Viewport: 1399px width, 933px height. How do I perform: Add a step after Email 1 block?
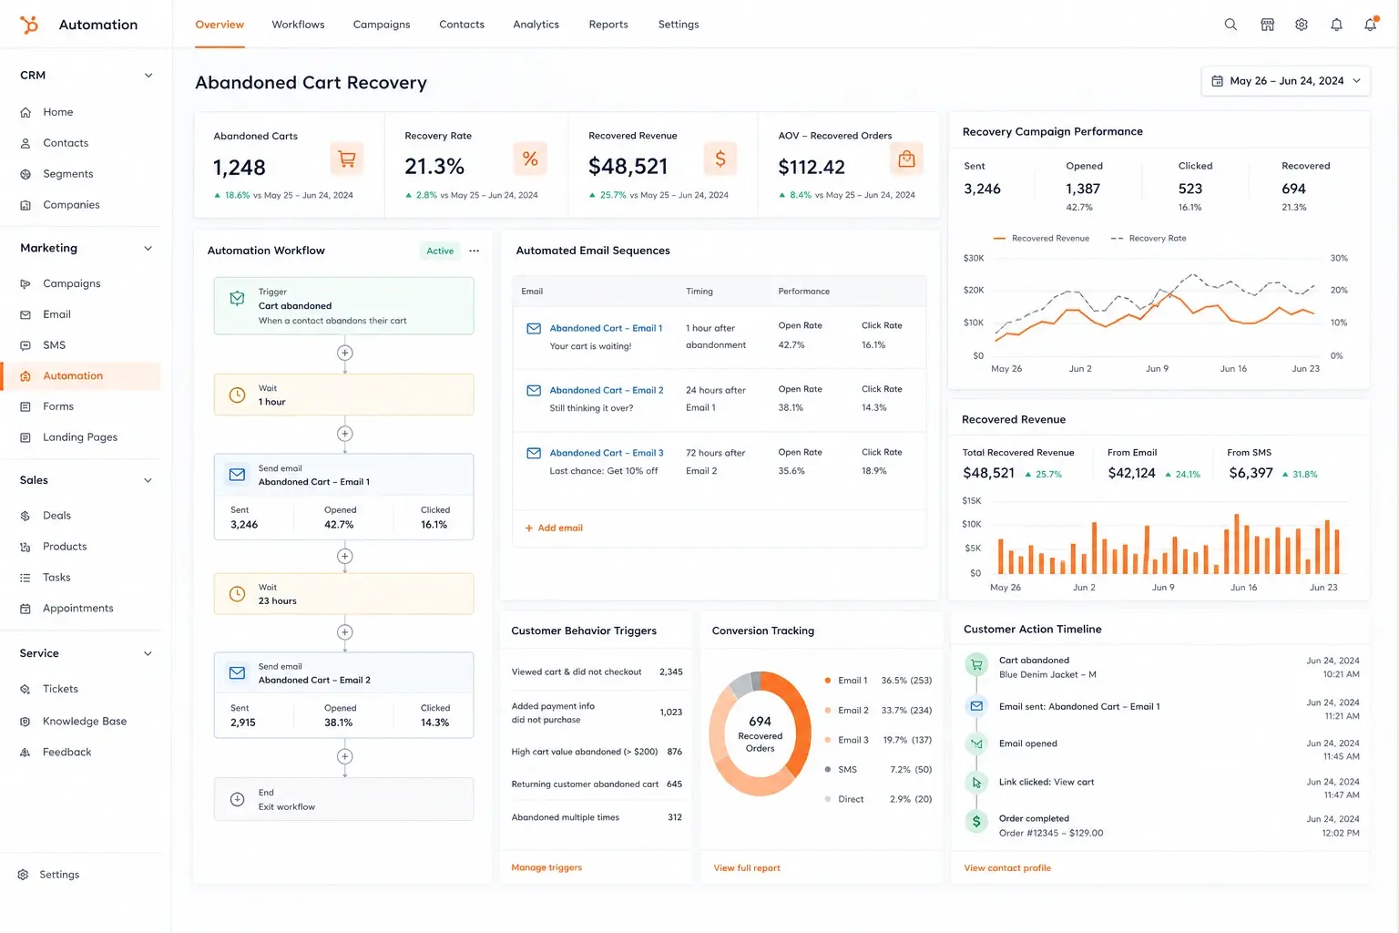(344, 556)
